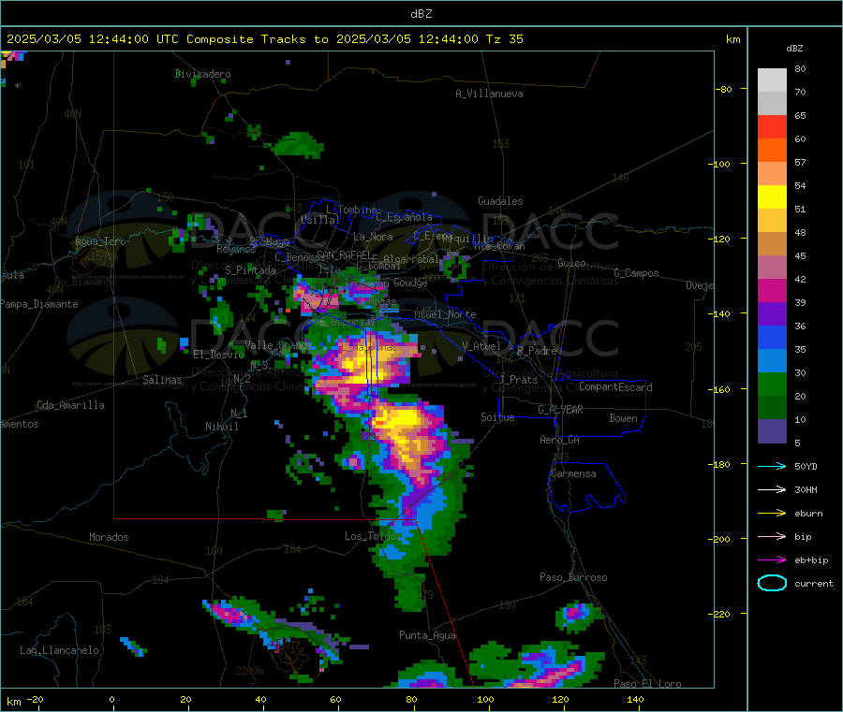Click the J_Prats map label
The width and height of the screenshot is (843, 712).
[x=519, y=379]
